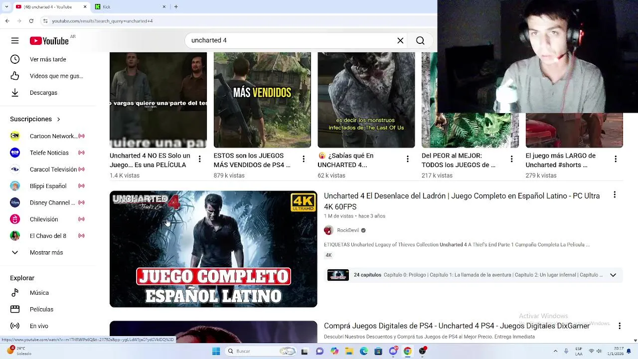Viewport: 638px width, 359px height.
Task: Open OBS Studio from the taskbar
Action: 422,351
